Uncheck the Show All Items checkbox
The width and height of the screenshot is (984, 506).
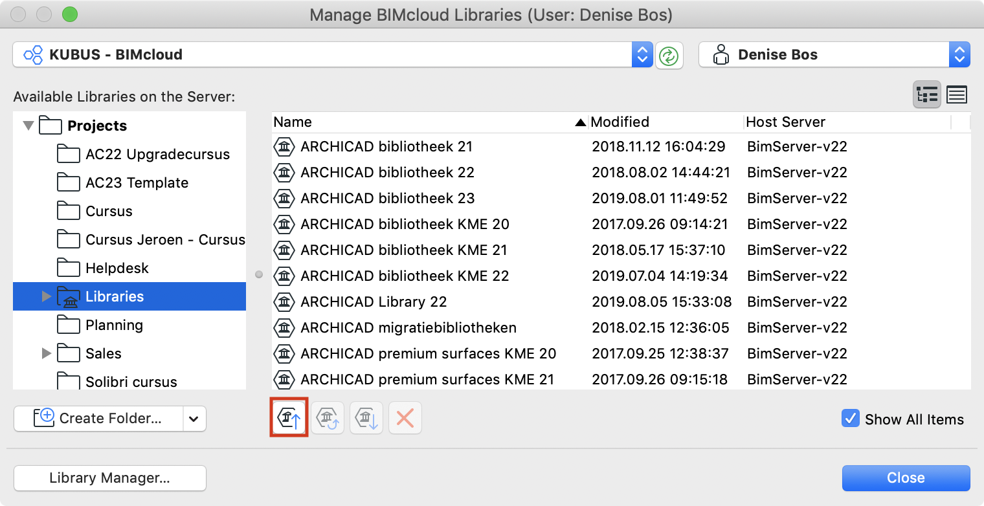coord(851,418)
